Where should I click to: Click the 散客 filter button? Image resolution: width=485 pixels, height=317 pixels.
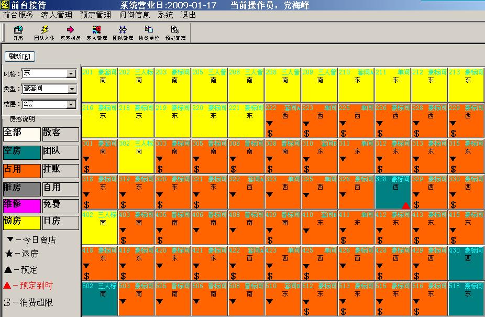point(60,134)
